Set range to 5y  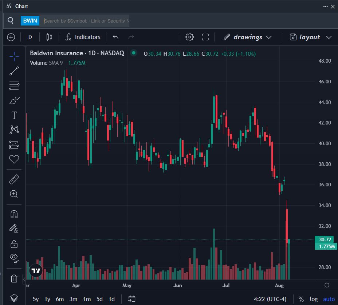click(36, 299)
